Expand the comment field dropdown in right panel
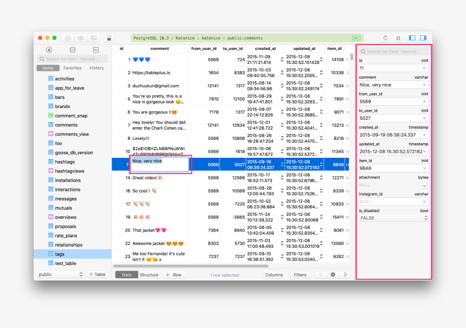The image size is (466, 328). pos(425,85)
